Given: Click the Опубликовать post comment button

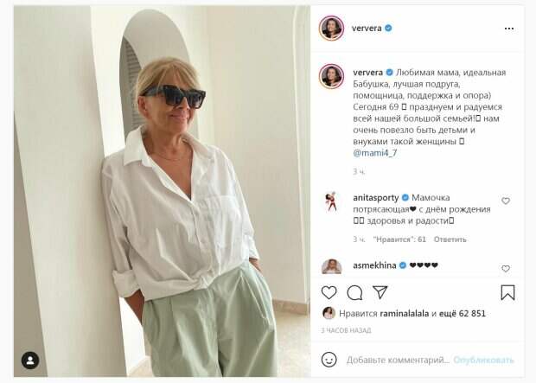Looking at the screenshot, I should tap(483, 360).
